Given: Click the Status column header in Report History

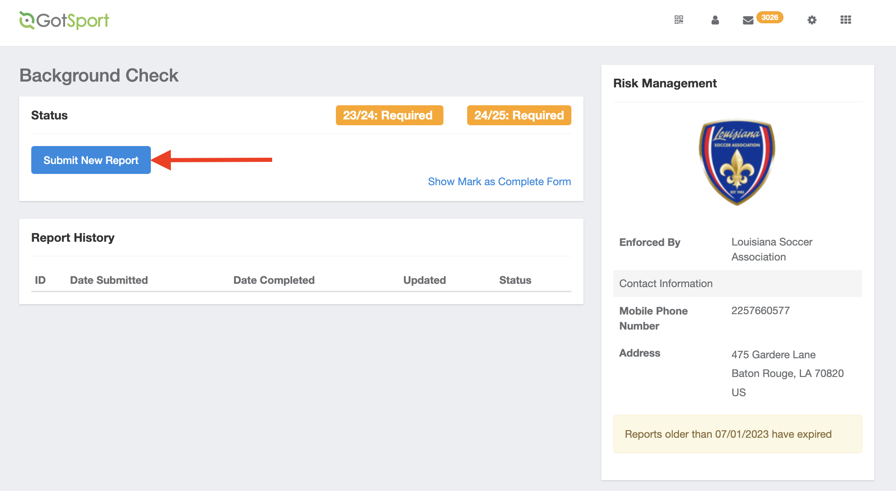Looking at the screenshot, I should [x=515, y=280].
